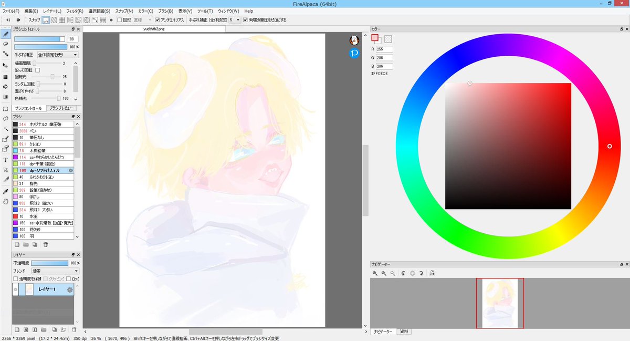Open the stabilizer value 5 dropdown
This screenshot has width=630, height=341.
(x=235, y=20)
